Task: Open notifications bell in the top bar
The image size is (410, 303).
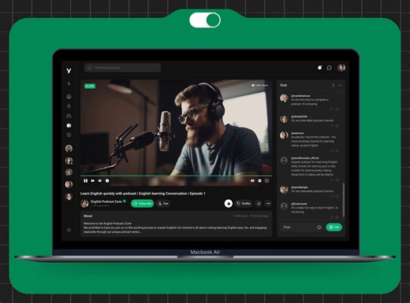Action: 320,68
